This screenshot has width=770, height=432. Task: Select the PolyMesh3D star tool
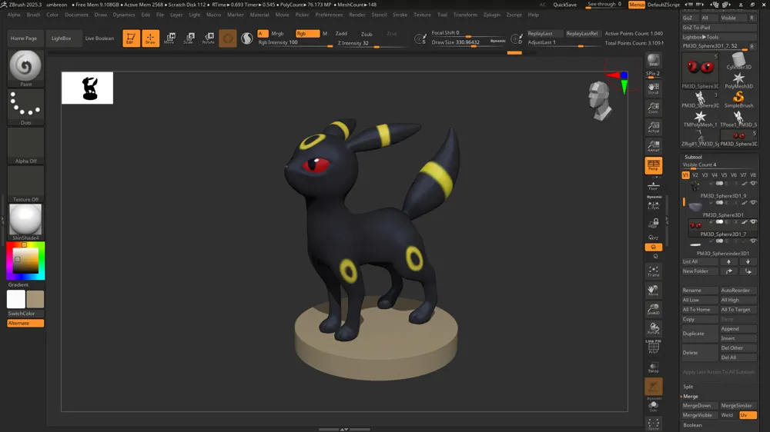click(x=738, y=81)
